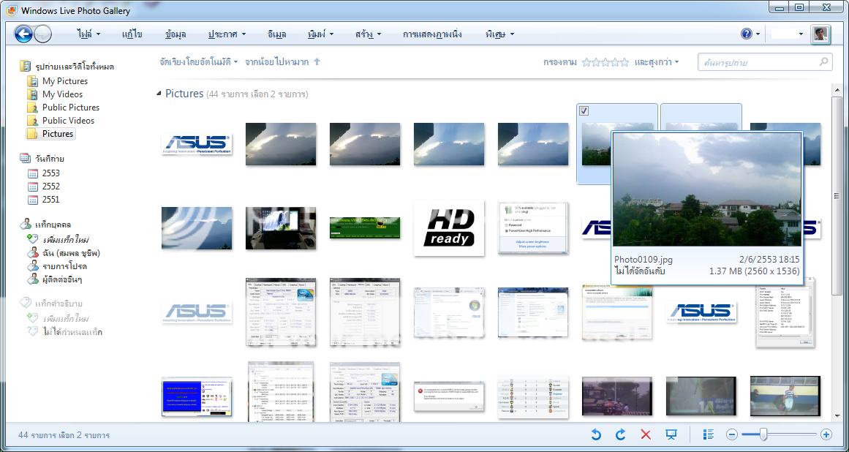
Task: Rotate the photo clockwise
Action: pyautogui.click(x=621, y=434)
